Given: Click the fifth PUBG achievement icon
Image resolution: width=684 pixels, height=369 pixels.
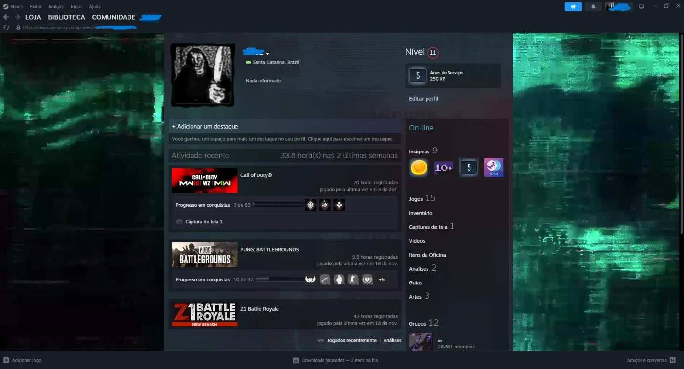Looking at the screenshot, I should click(367, 280).
